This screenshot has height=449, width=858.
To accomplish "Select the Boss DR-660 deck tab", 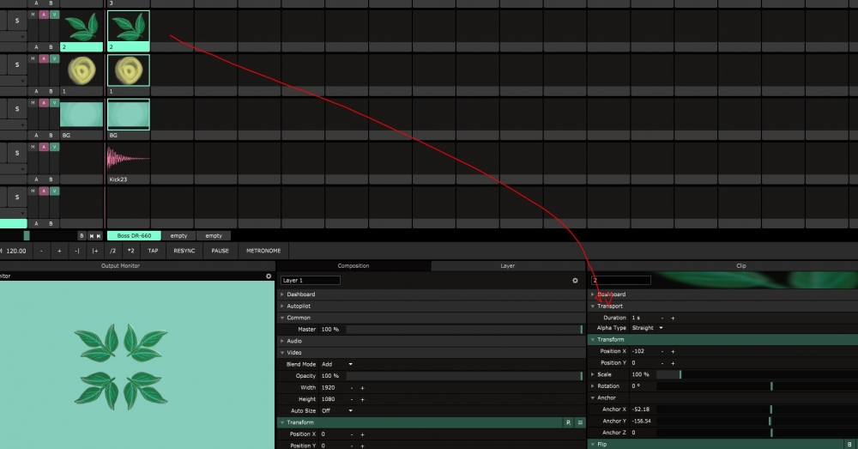I will [134, 235].
